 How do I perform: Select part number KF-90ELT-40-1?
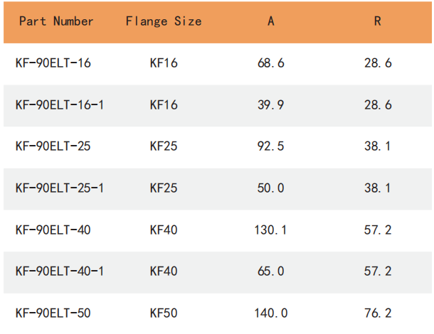pos(60,271)
